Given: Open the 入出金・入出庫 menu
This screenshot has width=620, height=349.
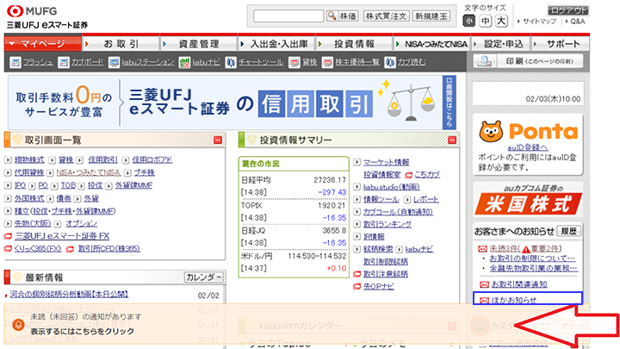Looking at the screenshot, I should click(x=276, y=44).
